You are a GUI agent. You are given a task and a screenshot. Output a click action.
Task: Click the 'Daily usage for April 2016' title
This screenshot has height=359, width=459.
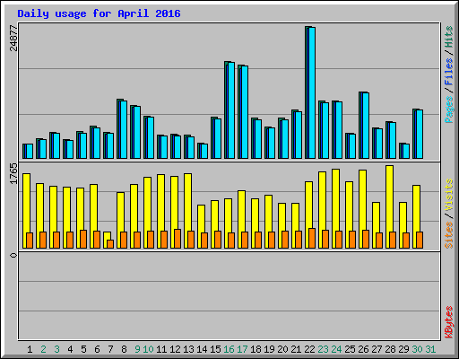(99, 13)
